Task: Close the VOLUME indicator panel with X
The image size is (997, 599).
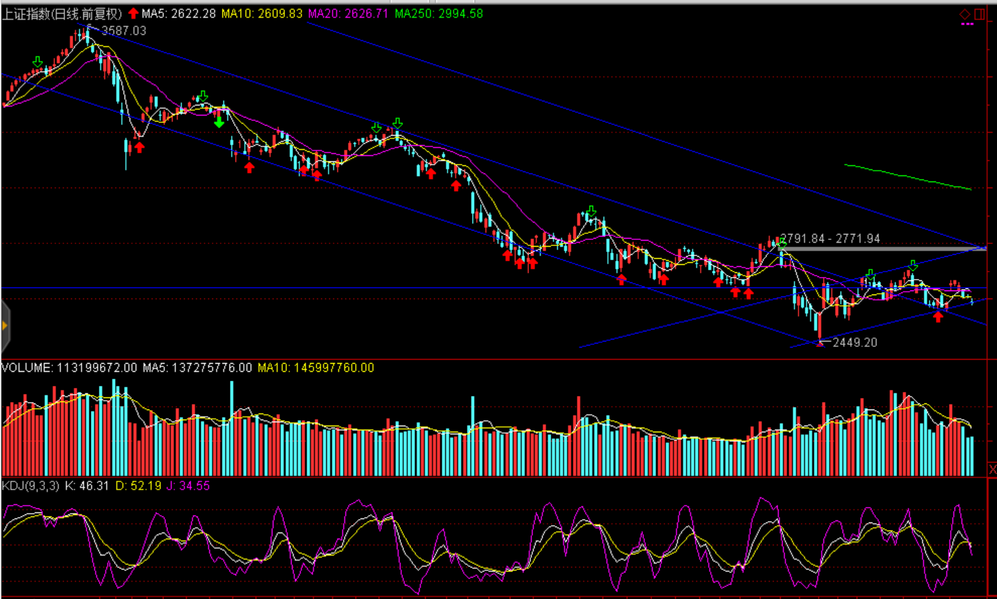Action: [992, 469]
